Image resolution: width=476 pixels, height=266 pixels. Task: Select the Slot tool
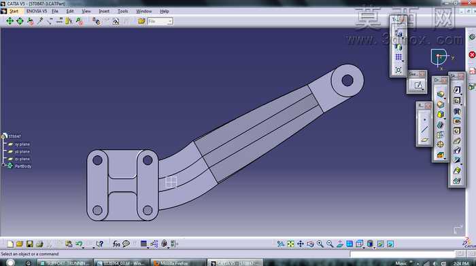457,151
